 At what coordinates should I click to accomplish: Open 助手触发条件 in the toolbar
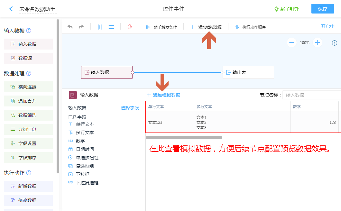[161, 27]
